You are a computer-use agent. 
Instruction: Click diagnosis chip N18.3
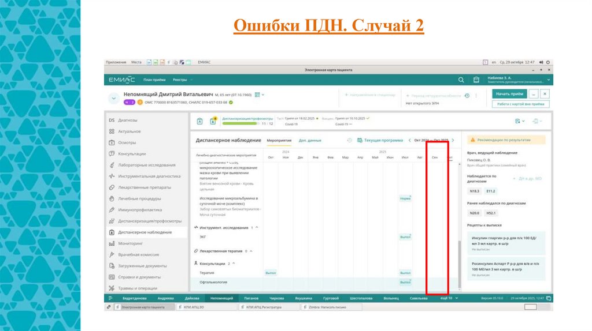474,191
